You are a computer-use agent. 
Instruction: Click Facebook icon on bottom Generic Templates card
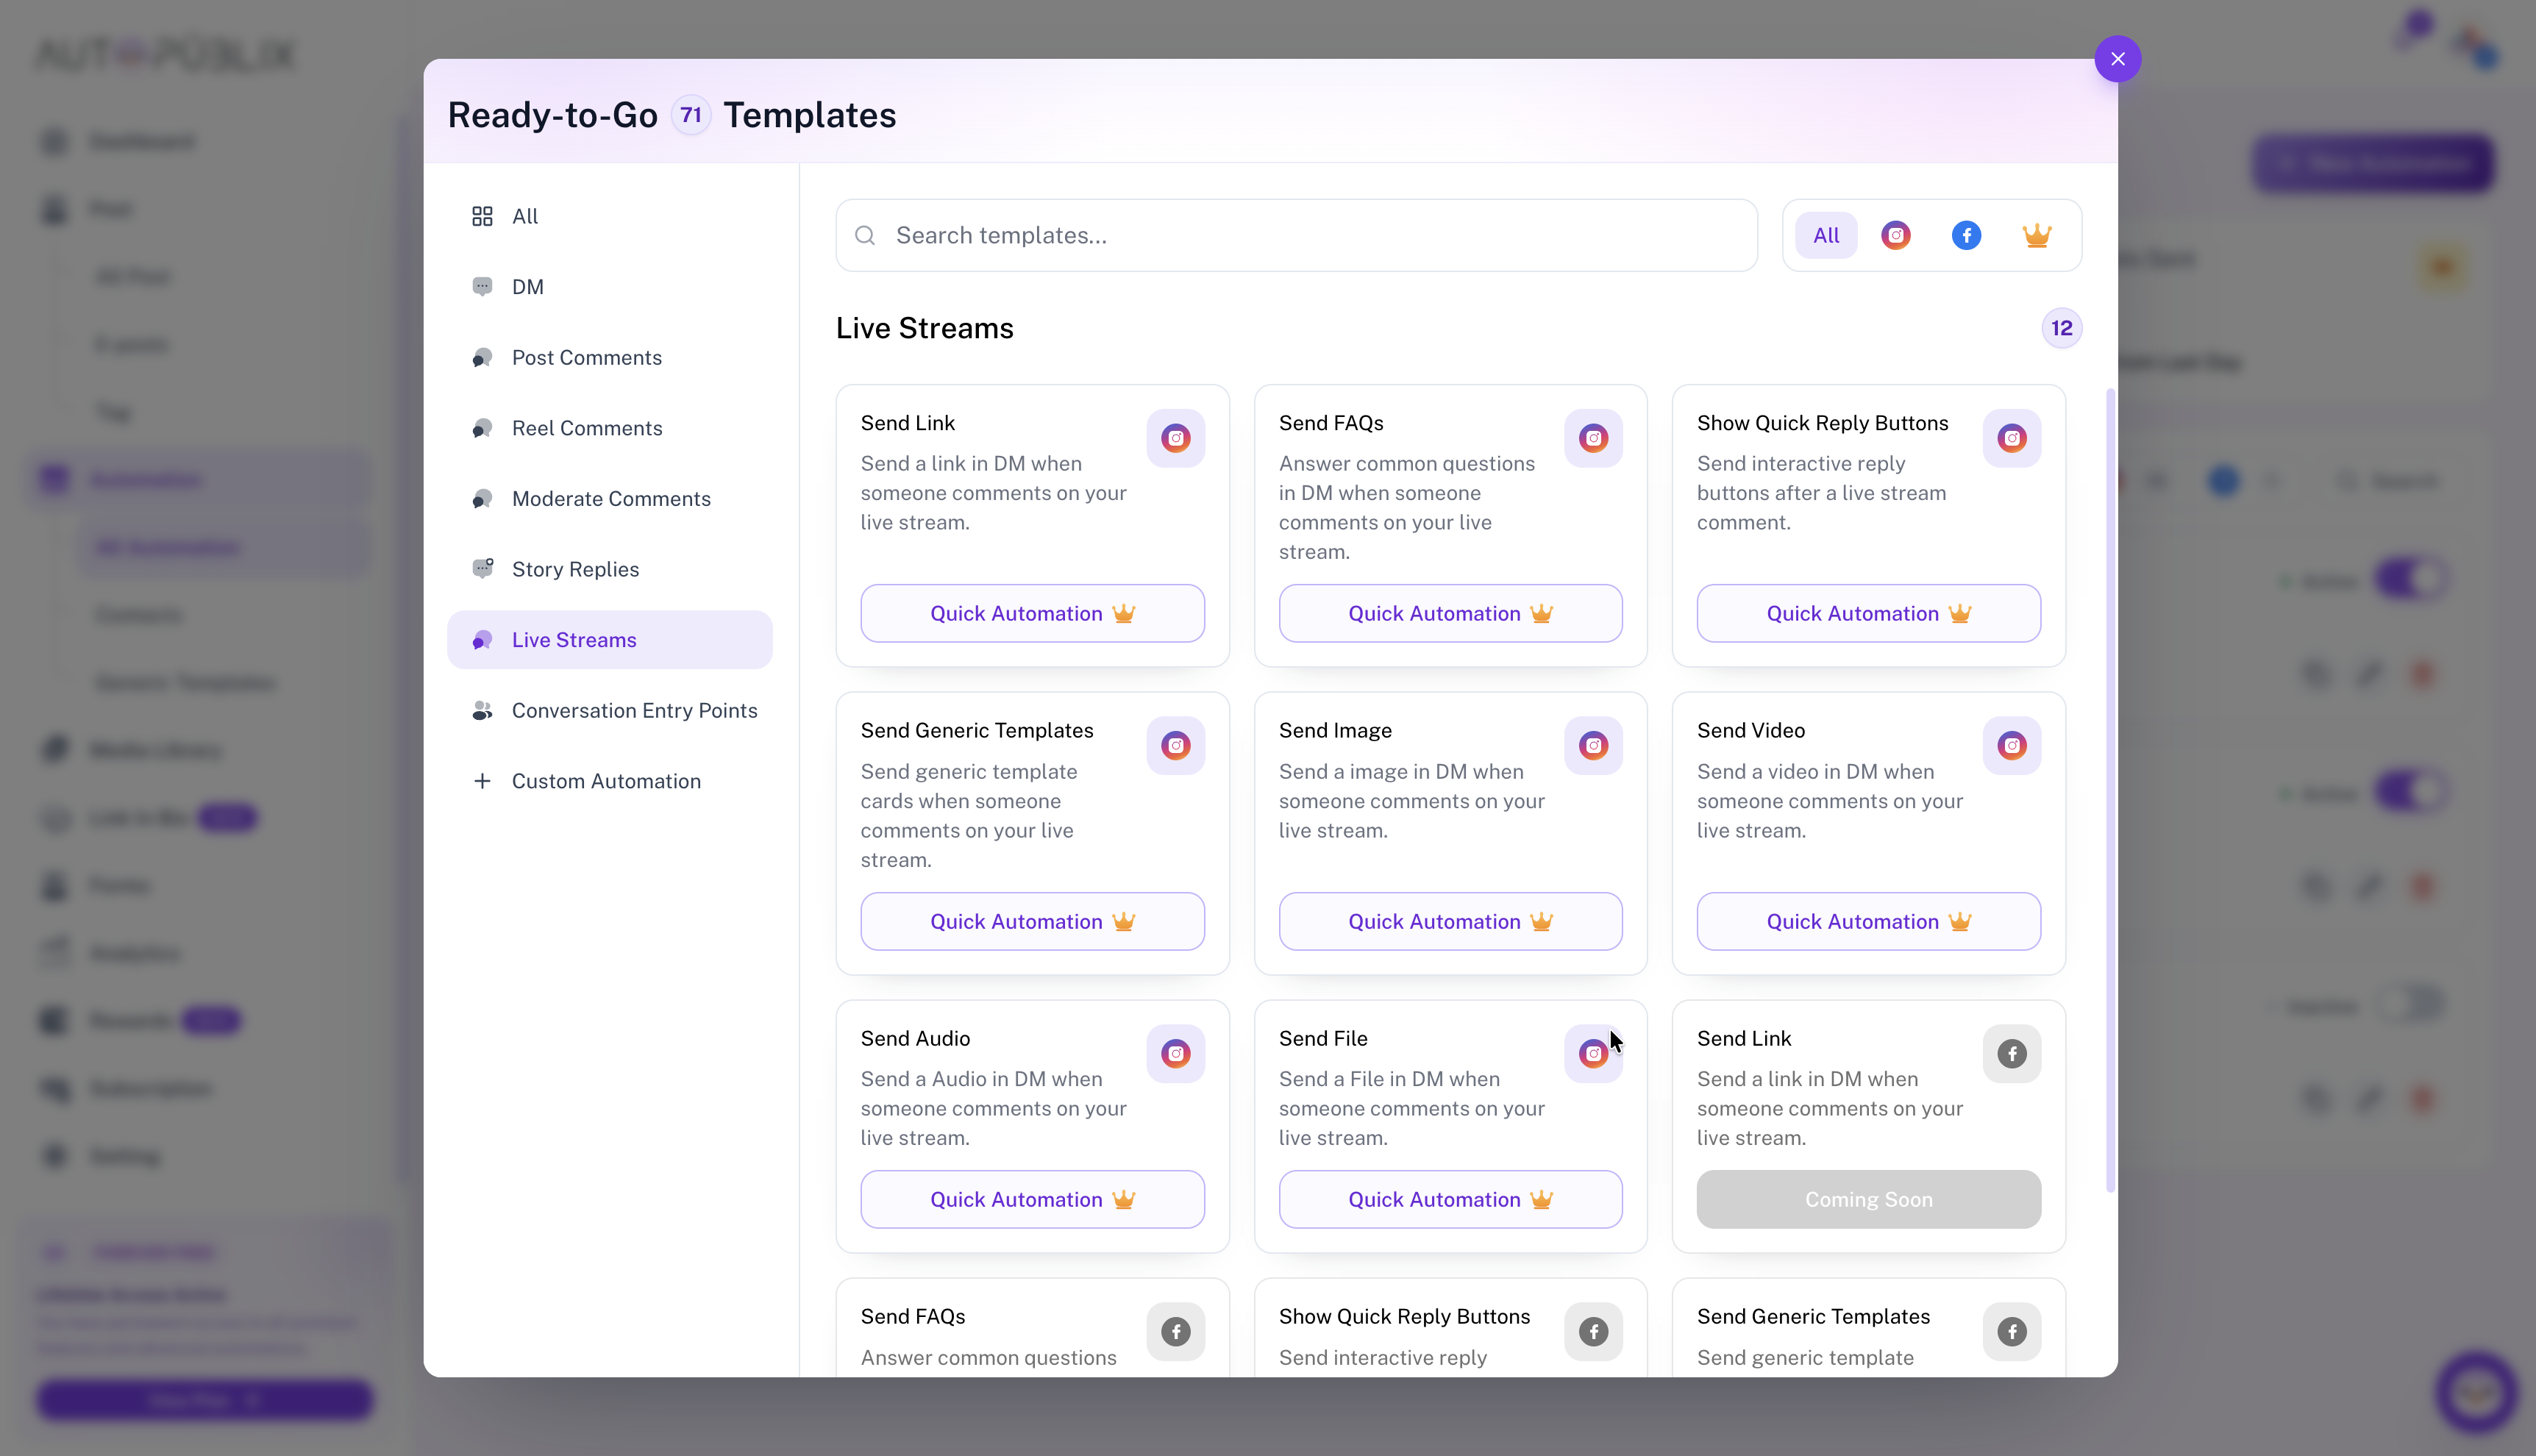2011,1332
